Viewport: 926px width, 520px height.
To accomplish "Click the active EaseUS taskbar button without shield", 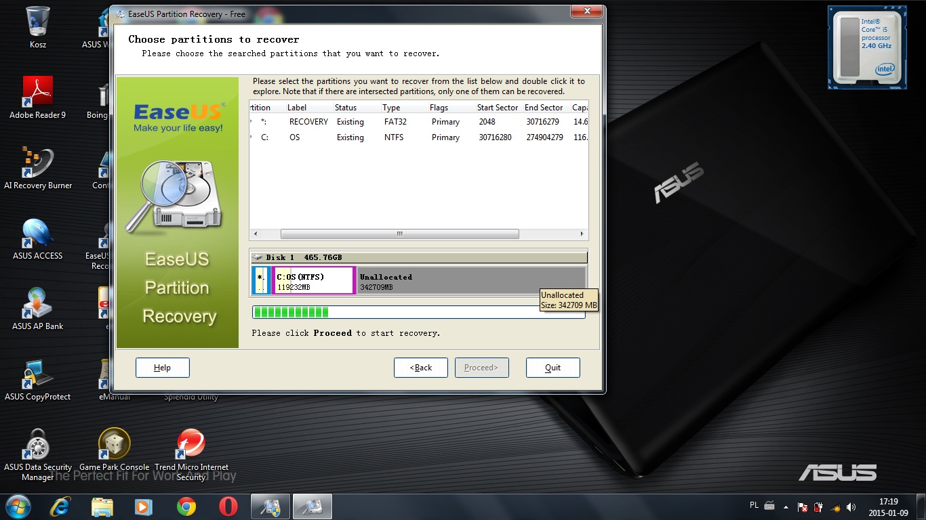I will 313,506.
